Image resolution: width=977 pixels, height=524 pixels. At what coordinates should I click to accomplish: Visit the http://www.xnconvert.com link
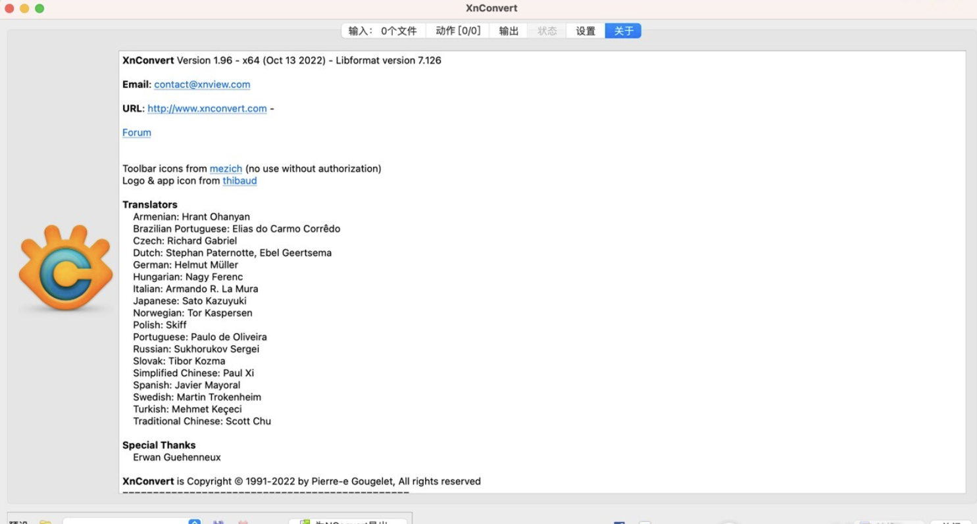coord(207,108)
